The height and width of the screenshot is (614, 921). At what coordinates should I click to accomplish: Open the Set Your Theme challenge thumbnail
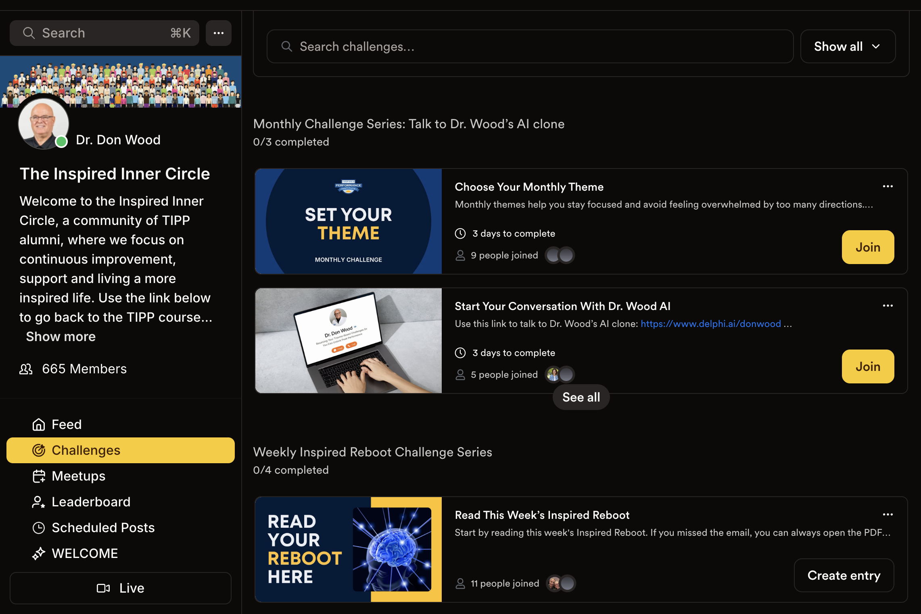click(x=349, y=221)
